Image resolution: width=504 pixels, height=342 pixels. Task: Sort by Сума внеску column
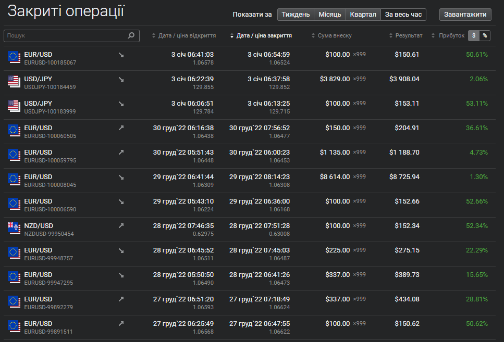[334, 36]
